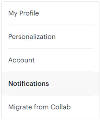100x121 pixels.
Task: Show Account settings from the sidebar
Action: tap(51, 60)
